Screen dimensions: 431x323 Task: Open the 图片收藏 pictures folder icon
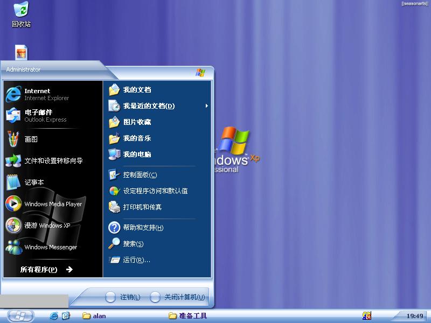tap(114, 122)
